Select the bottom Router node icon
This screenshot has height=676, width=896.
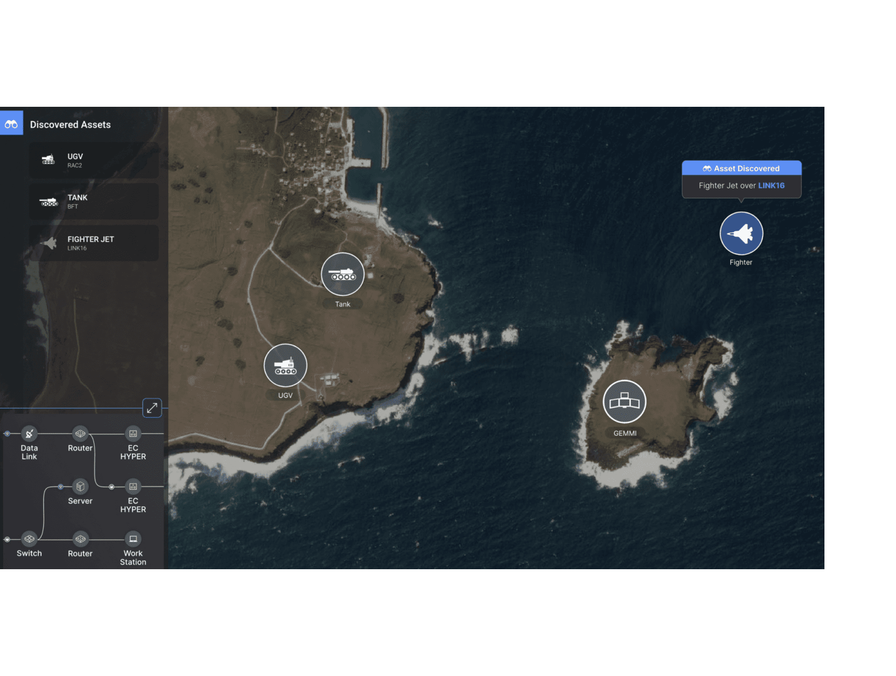(x=81, y=539)
